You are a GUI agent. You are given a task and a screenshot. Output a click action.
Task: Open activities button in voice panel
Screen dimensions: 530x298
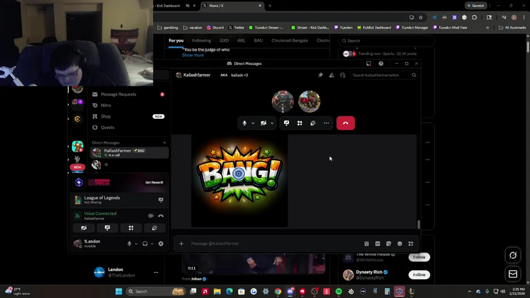point(131,228)
